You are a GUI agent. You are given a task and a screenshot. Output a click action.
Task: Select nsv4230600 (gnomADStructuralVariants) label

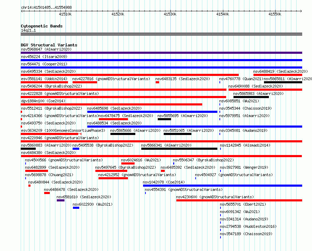coord(215,197)
